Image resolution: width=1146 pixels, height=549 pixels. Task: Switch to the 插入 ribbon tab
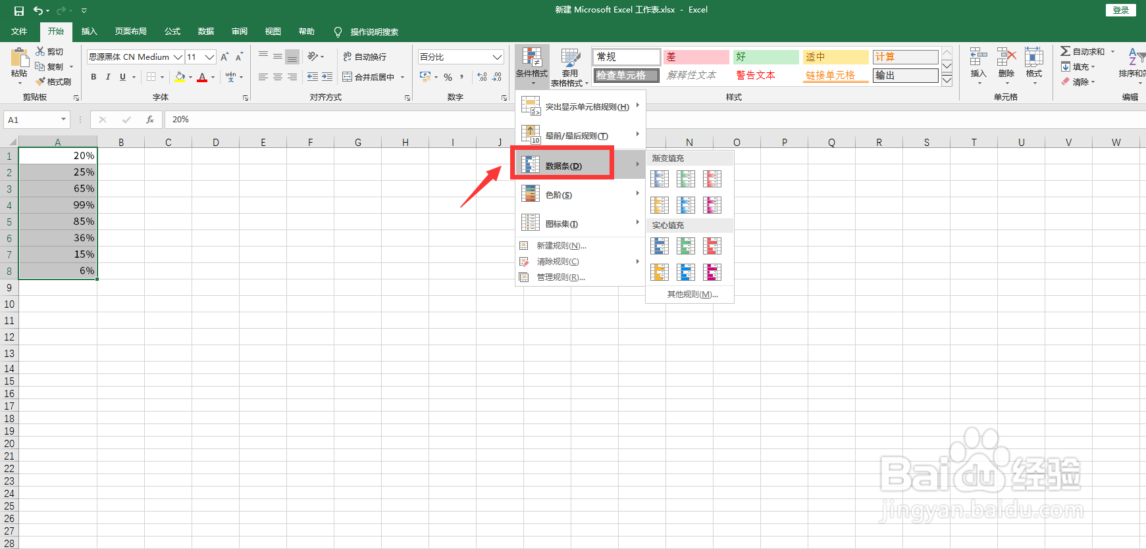(89, 32)
